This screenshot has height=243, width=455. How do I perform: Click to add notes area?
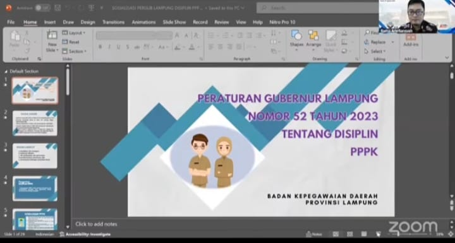click(x=96, y=224)
